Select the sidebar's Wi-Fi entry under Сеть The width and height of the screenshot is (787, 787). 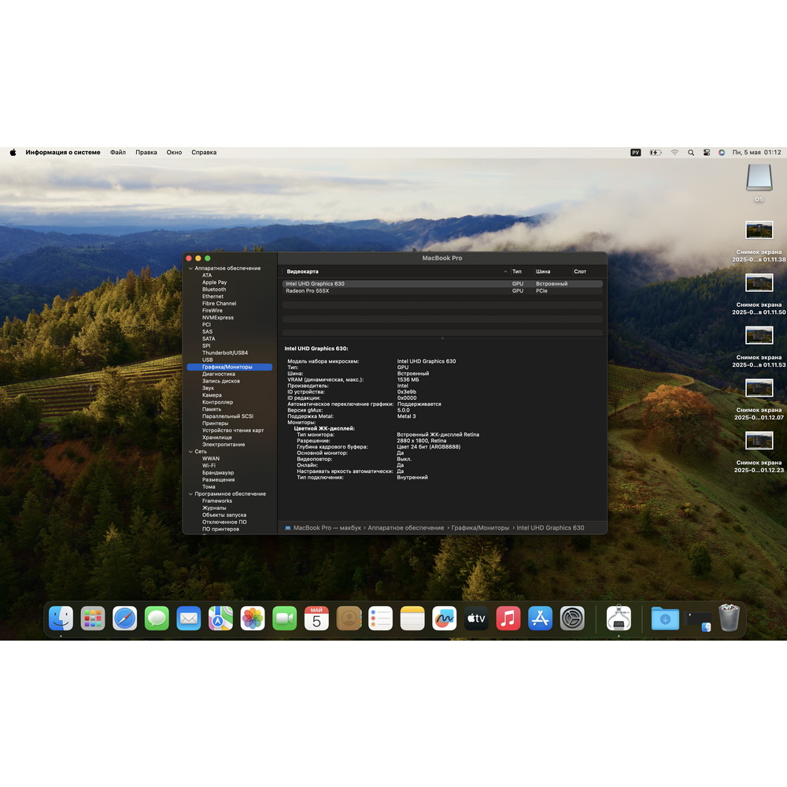click(209, 466)
